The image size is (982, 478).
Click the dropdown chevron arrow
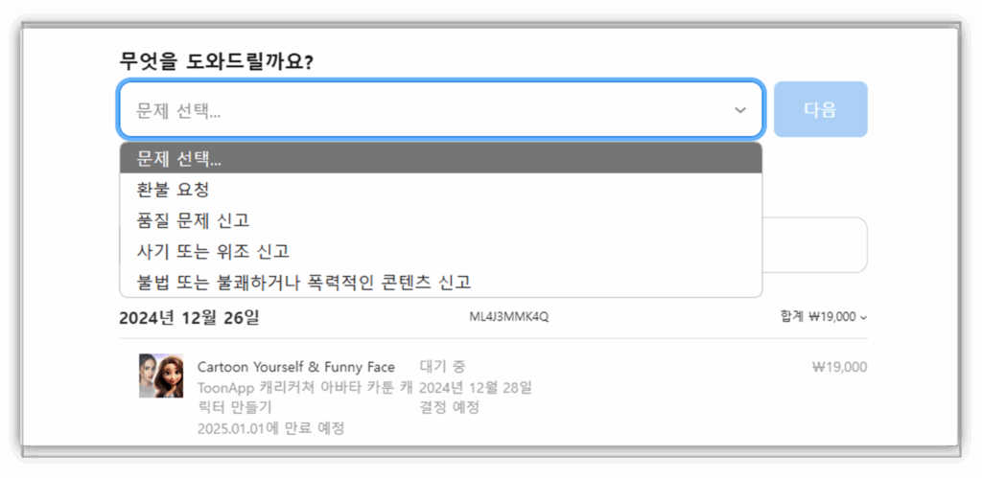740,110
